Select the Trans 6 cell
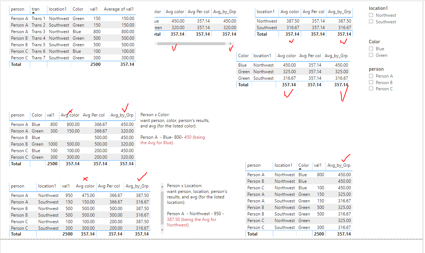 click(38, 51)
